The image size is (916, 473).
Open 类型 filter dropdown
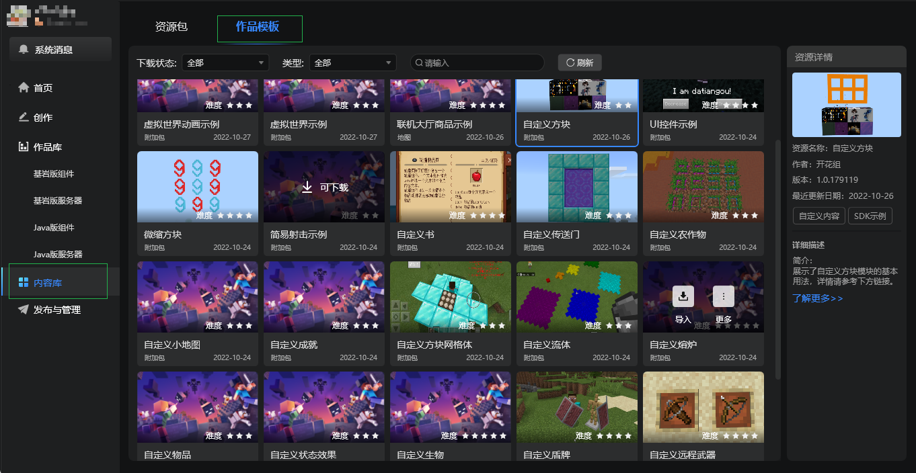tap(352, 62)
